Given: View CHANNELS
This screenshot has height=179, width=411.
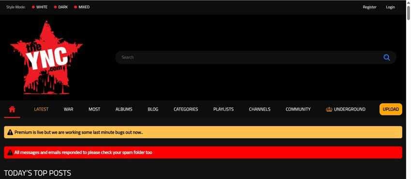Looking at the screenshot, I should [x=260, y=110].
